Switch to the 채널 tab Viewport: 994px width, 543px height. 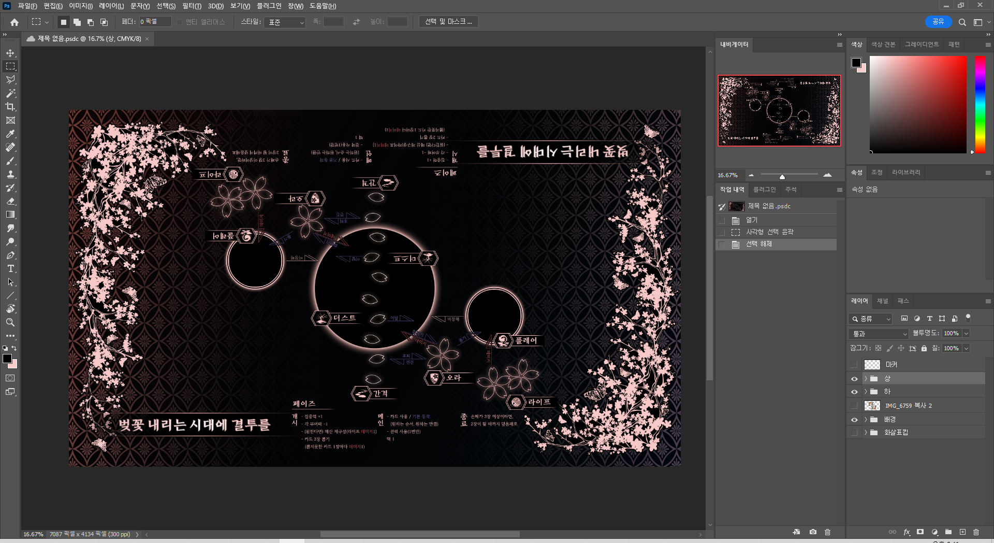click(883, 301)
